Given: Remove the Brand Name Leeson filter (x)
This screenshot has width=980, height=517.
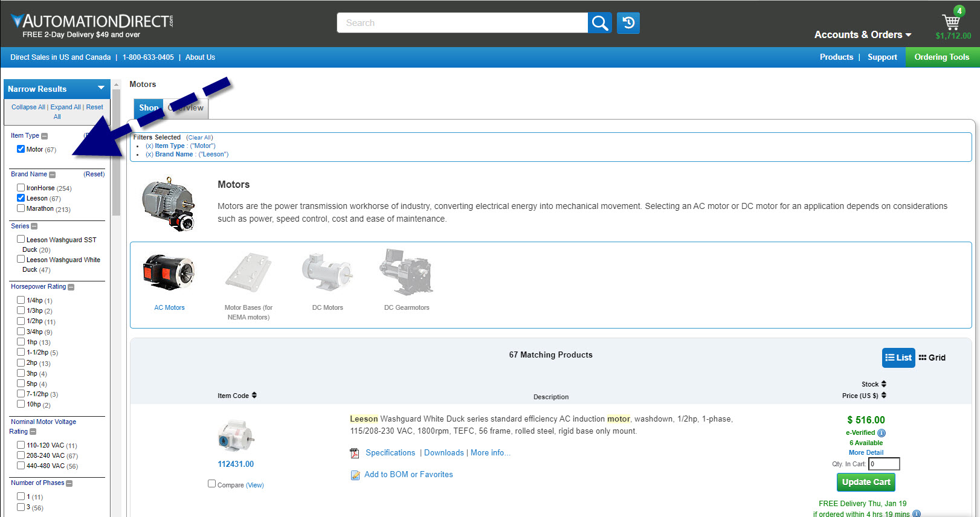Looking at the screenshot, I should [x=149, y=155].
